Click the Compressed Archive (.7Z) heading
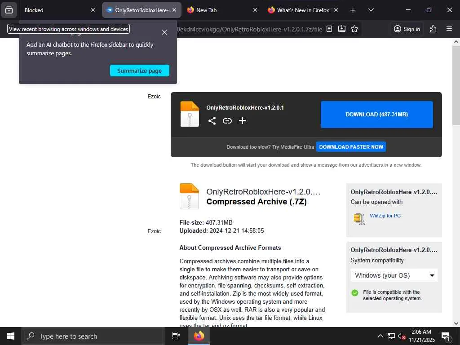Image resolution: width=460 pixels, height=345 pixels. [257, 202]
